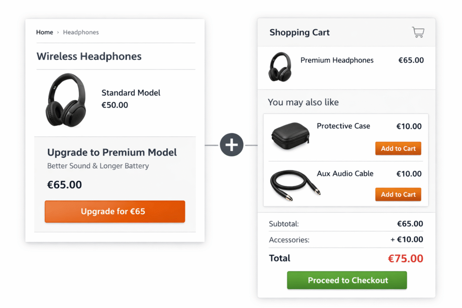The image size is (462, 308).
Task: Select the Wireless Headphones page title
Action: (89, 56)
